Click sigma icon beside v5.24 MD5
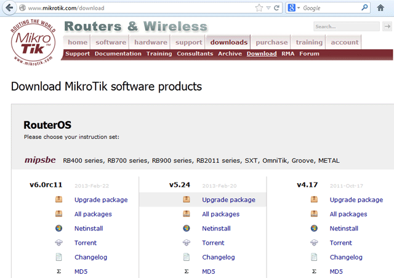The height and width of the screenshot is (278, 394). point(187,271)
